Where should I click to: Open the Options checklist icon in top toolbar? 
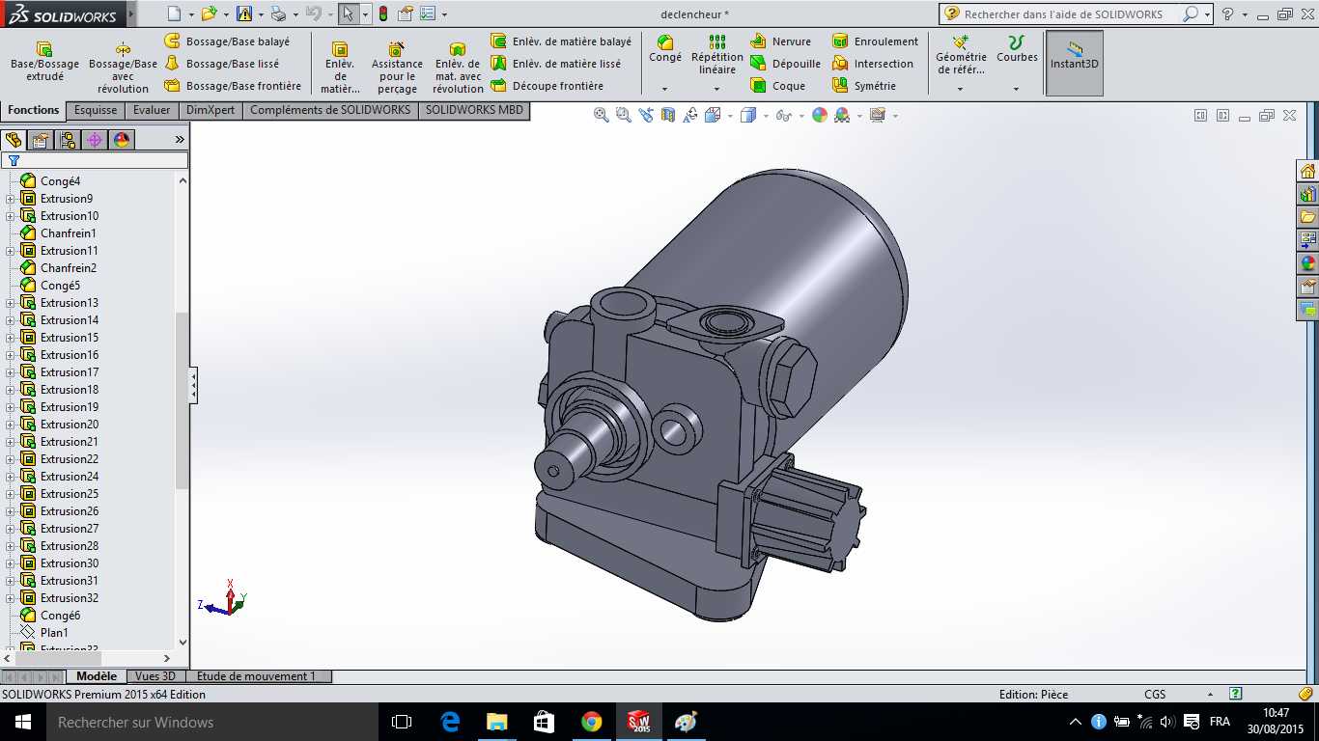[427, 14]
